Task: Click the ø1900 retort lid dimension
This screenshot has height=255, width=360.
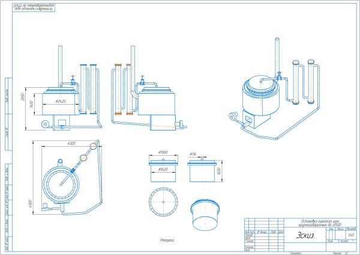Action: (x=164, y=153)
